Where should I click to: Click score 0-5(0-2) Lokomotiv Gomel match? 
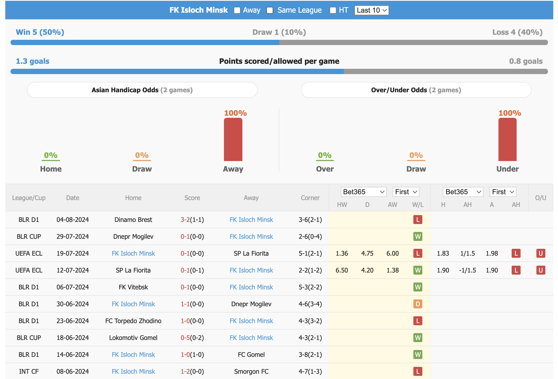pos(192,338)
